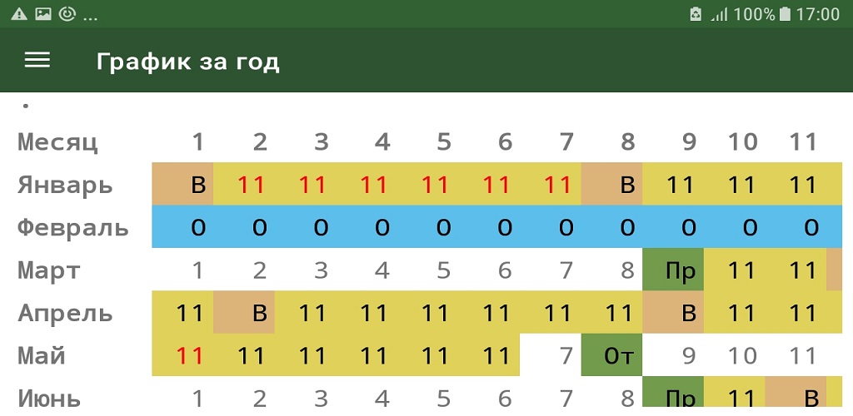Tap the 'График за год' title
The image size is (853, 416).
tap(187, 62)
